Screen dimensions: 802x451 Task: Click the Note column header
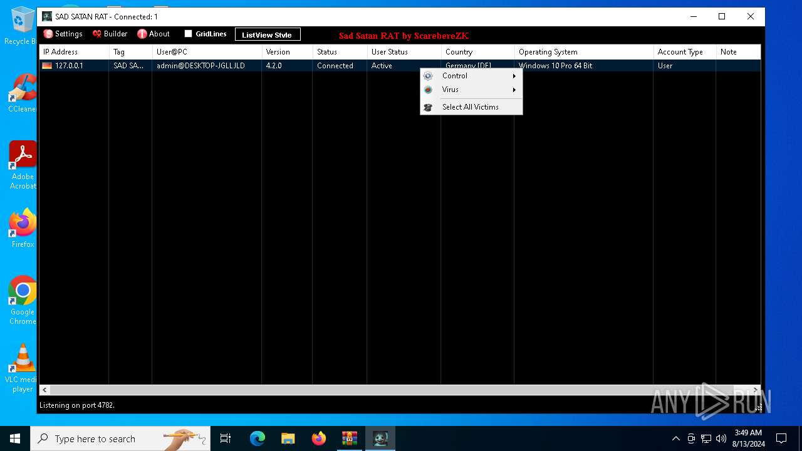(738, 52)
